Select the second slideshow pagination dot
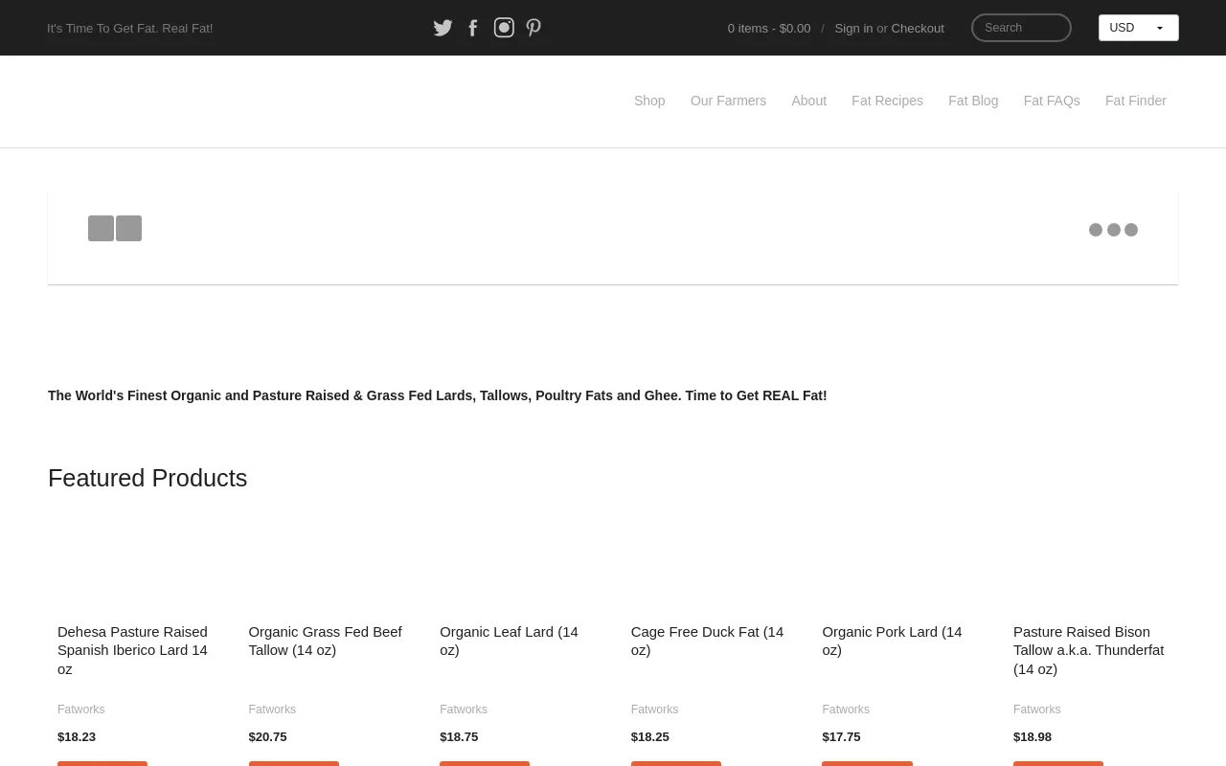This screenshot has width=1226, height=766. (x=1113, y=230)
